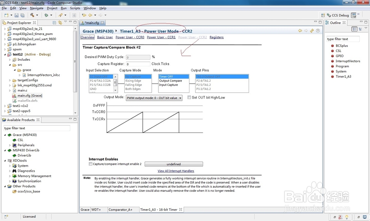Viewport: 370px width, 221px height.
Task: Click the Build hammer toolbar icon
Action: [x=32, y=15]
